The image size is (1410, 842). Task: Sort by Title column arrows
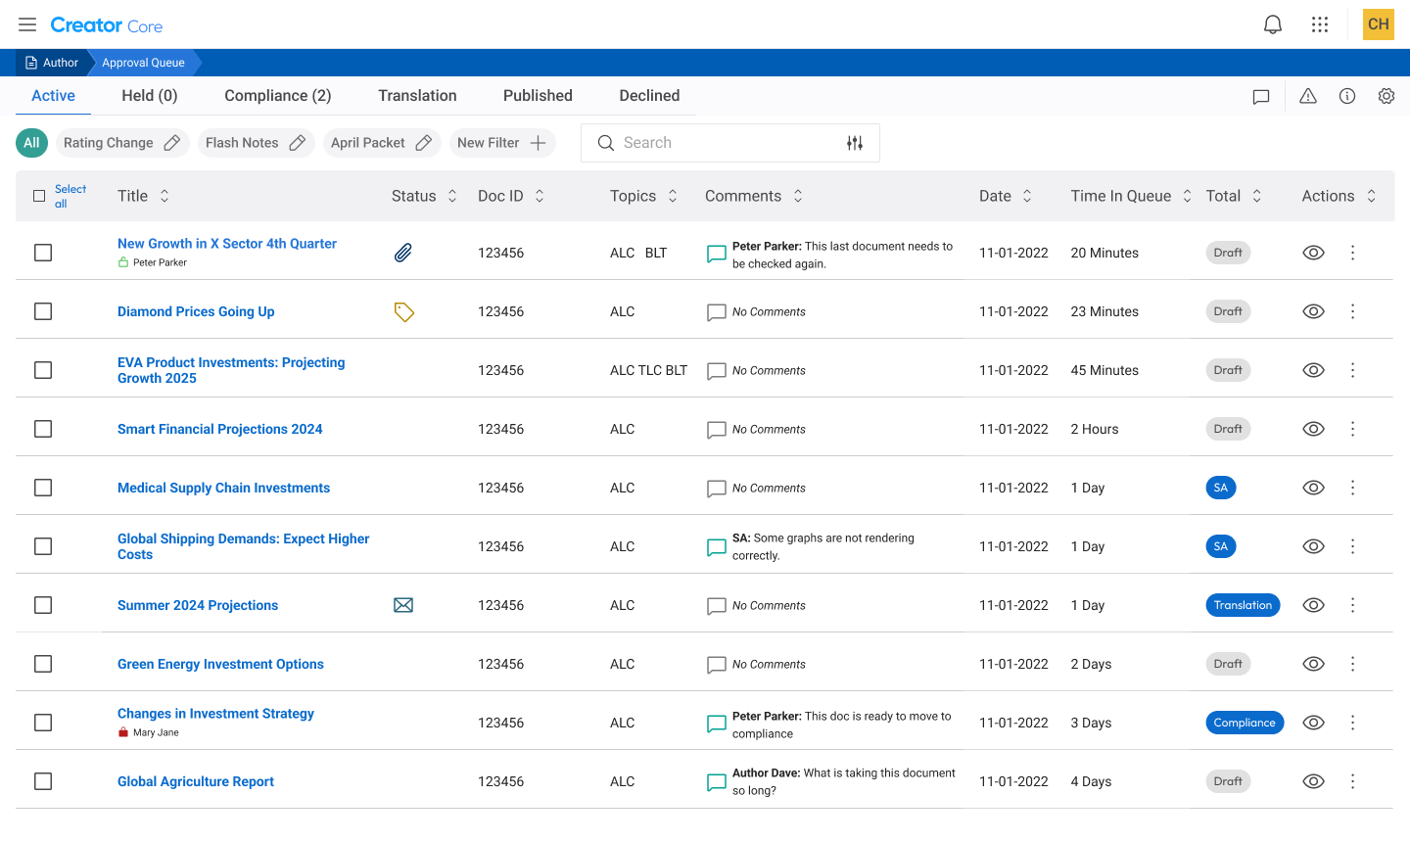point(164,196)
